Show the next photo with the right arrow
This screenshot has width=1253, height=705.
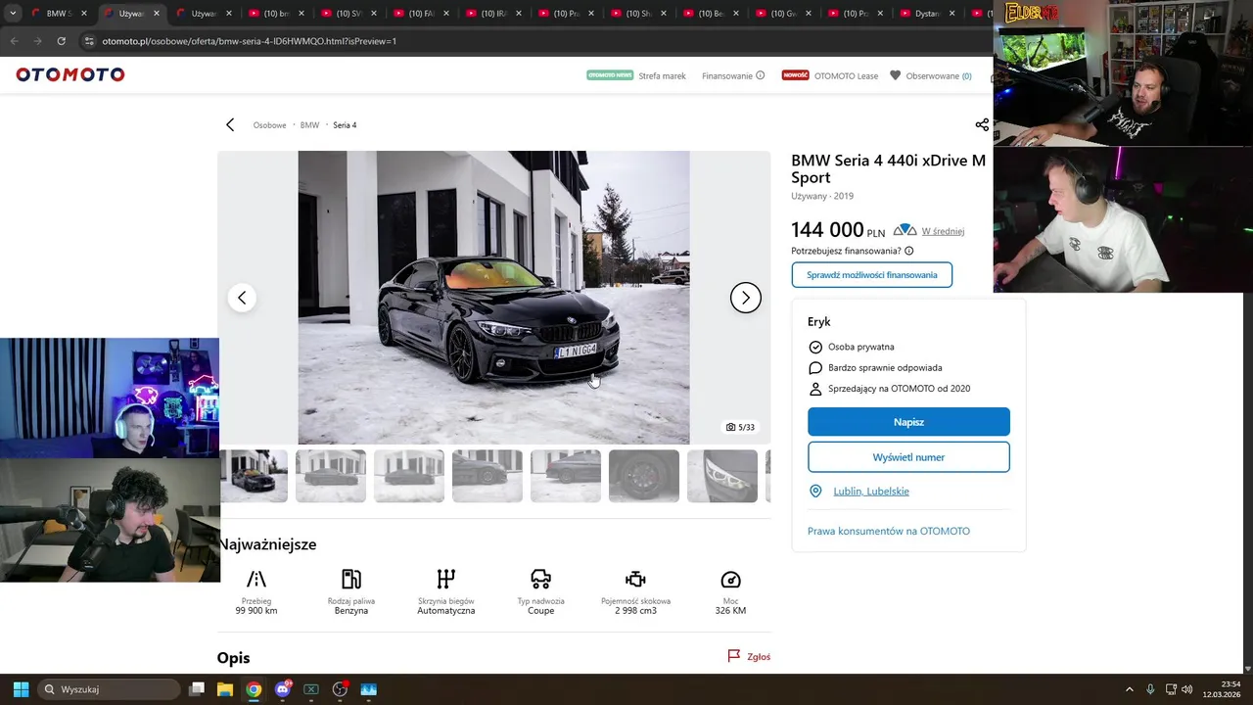(746, 298)
